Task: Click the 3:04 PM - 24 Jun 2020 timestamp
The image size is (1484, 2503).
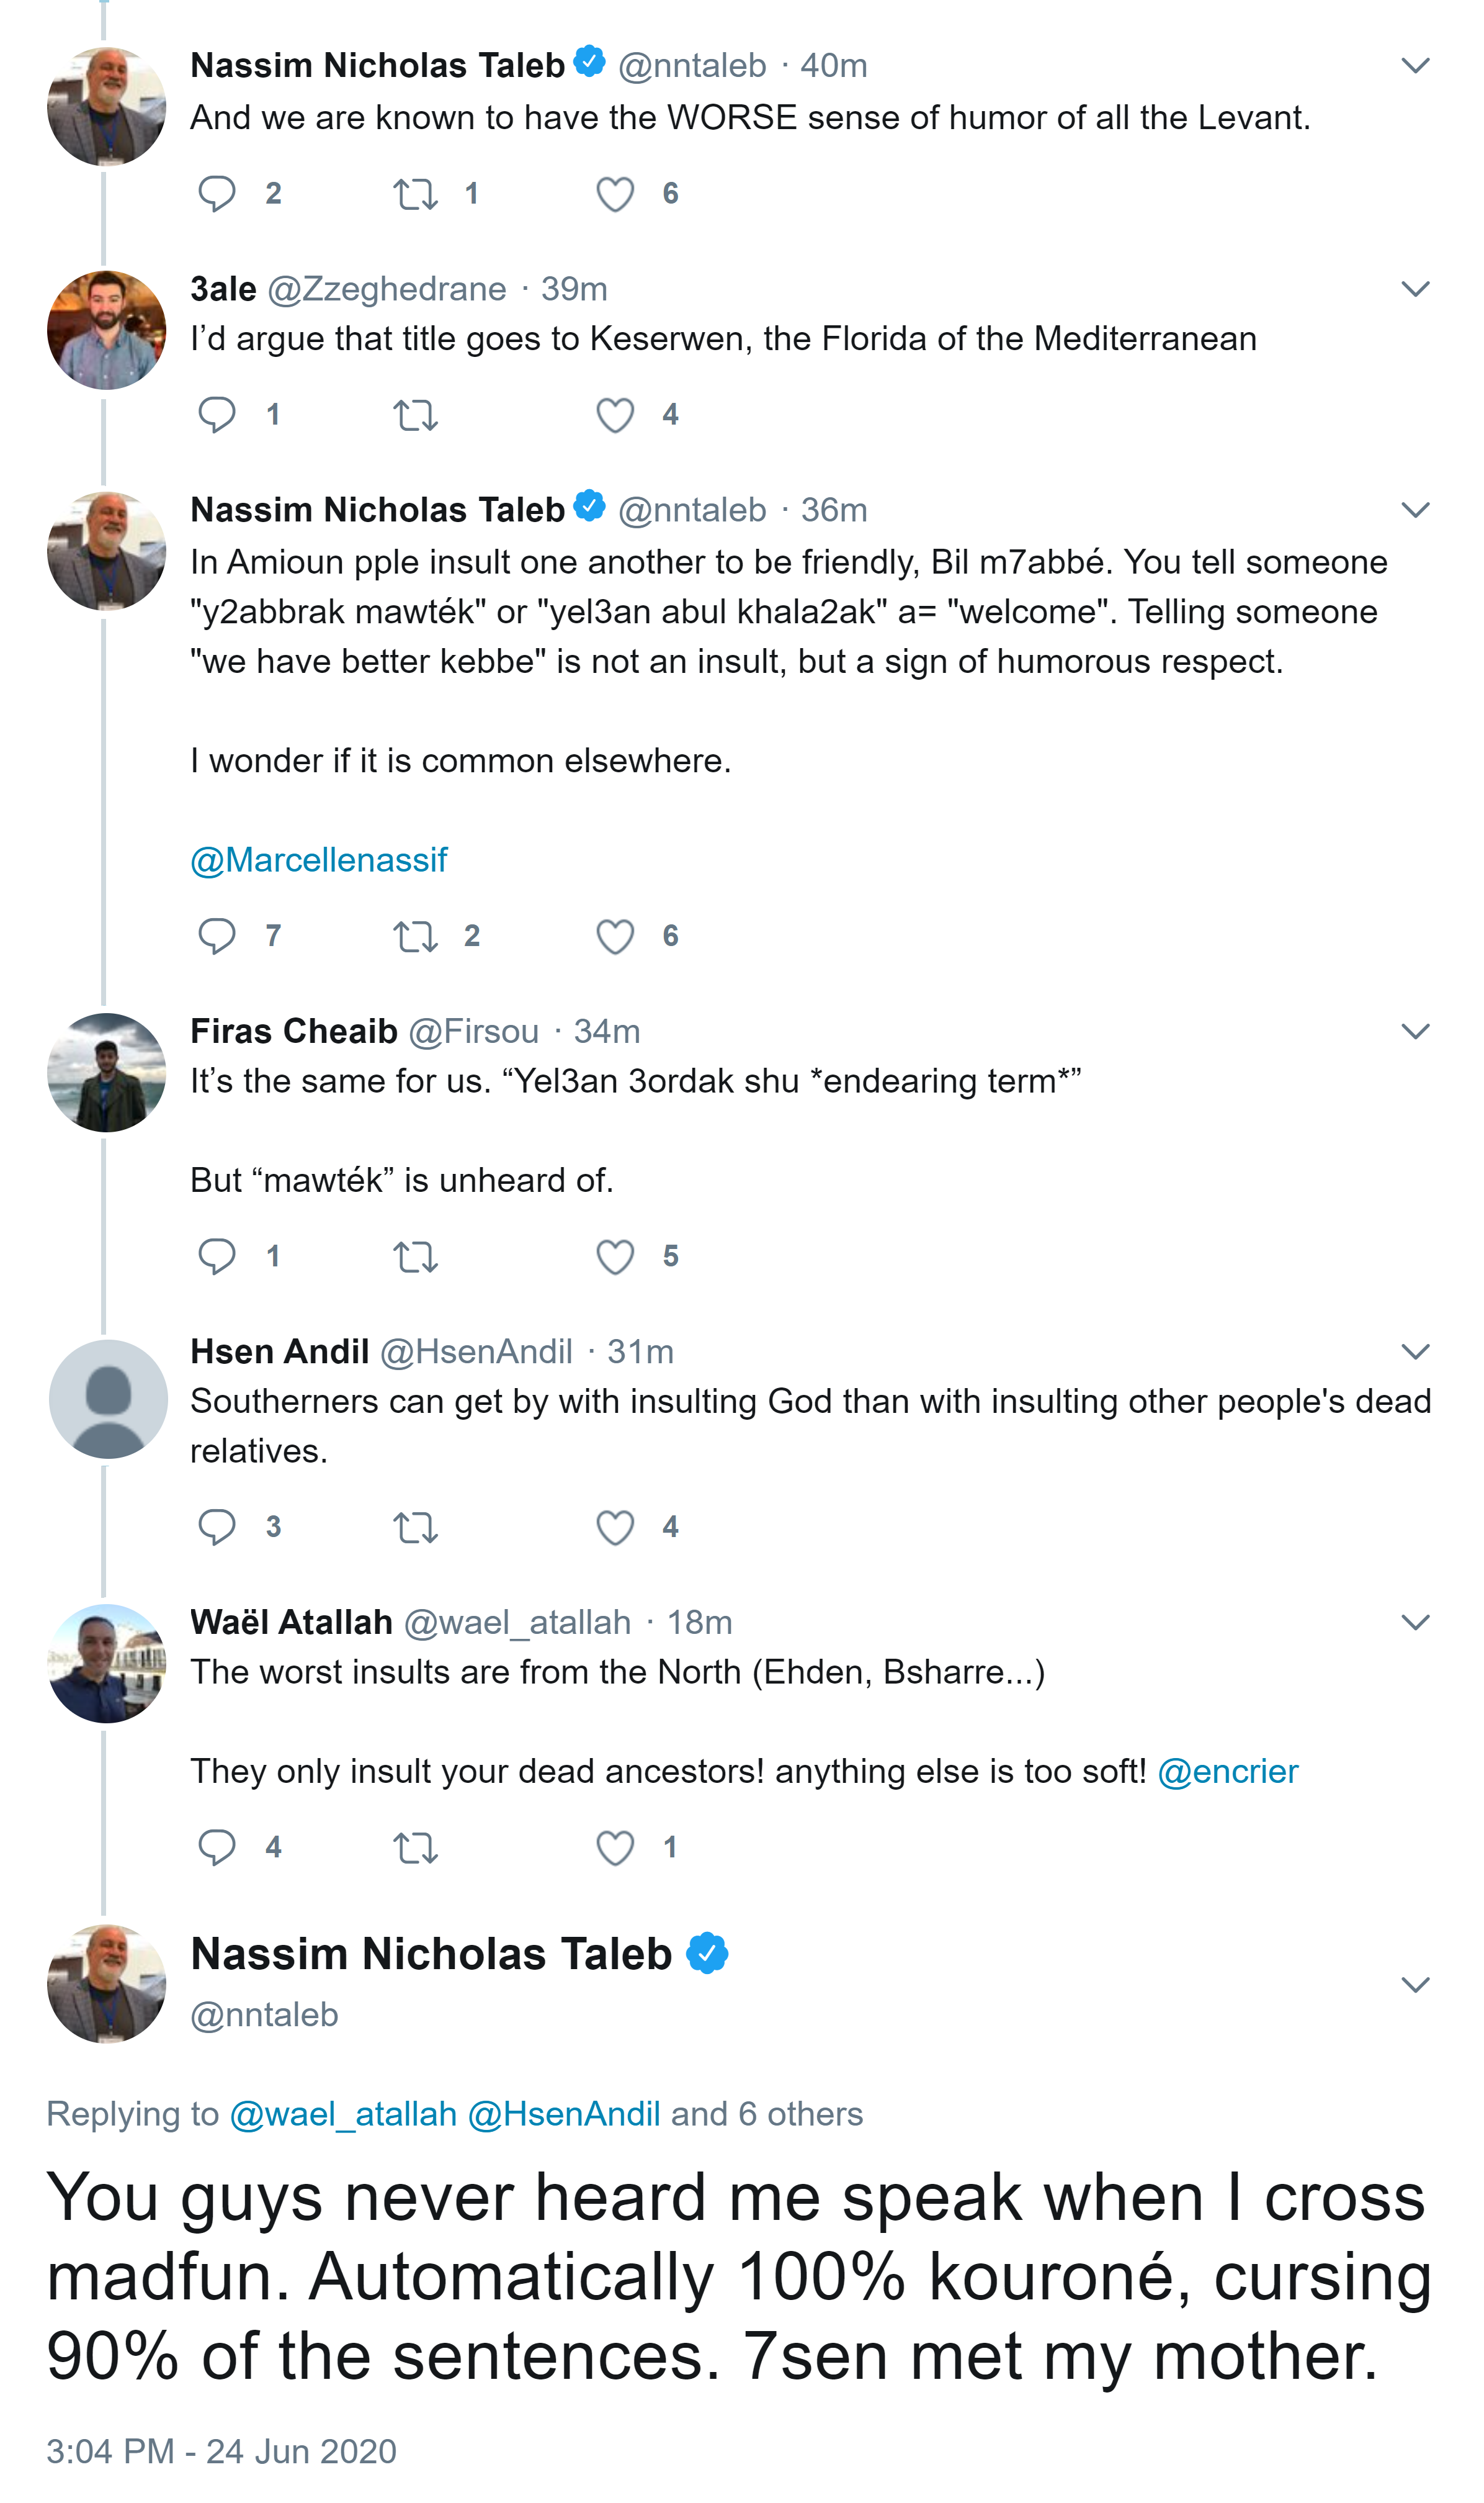Action: 221,2451
